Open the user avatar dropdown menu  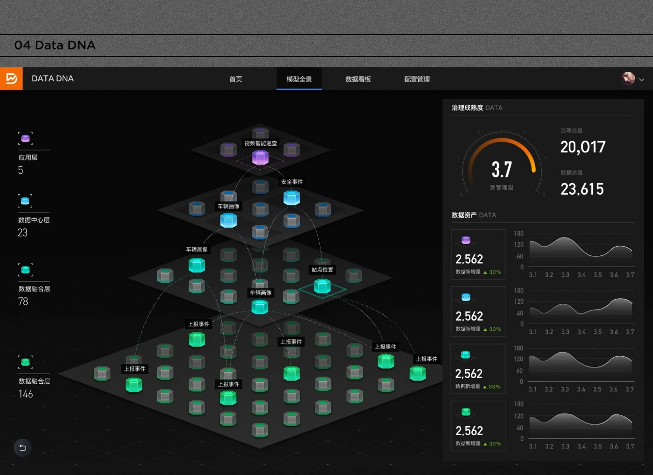pyautogui.click(x=632, y=79)
